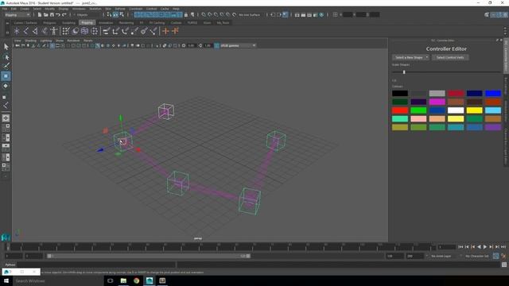Click Go to Start of playback range
This screenshot has width=509, height=286.
tap(460, 247)
